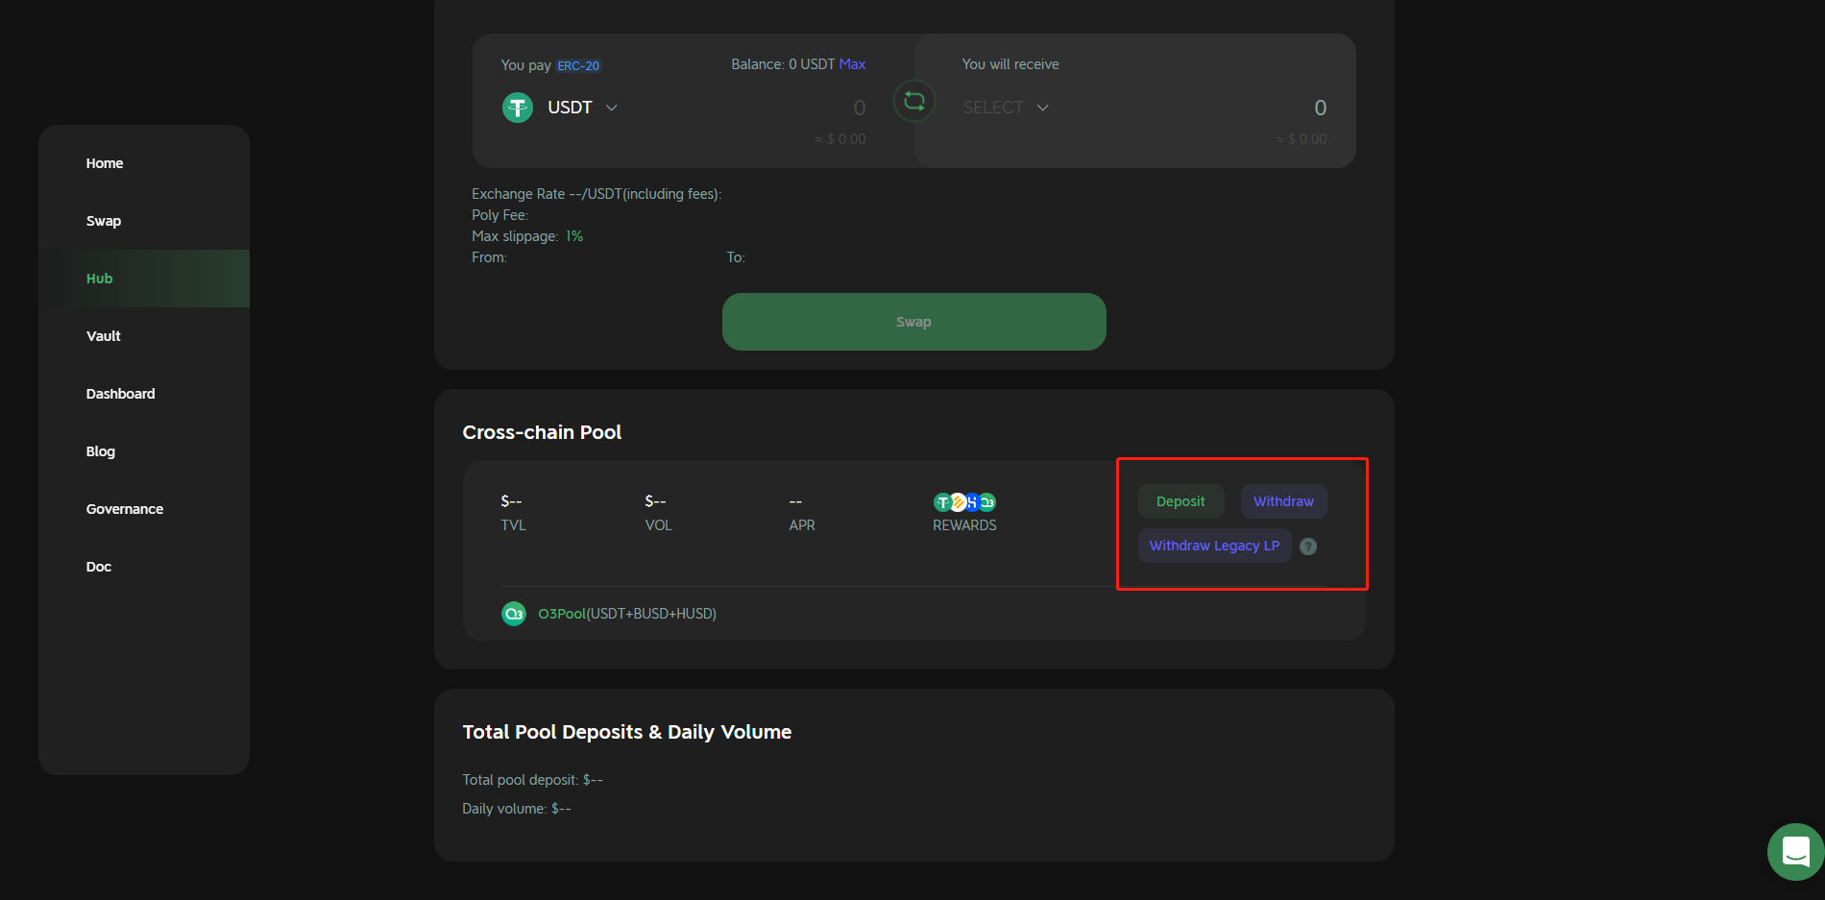
Task: Click the rewards token icons cluster
Action: 964,502
